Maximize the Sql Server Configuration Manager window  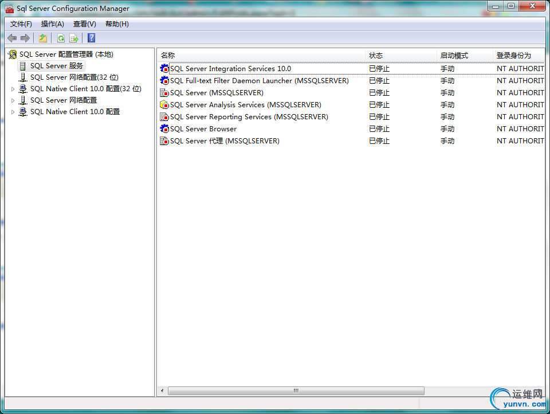coord(511,6)
